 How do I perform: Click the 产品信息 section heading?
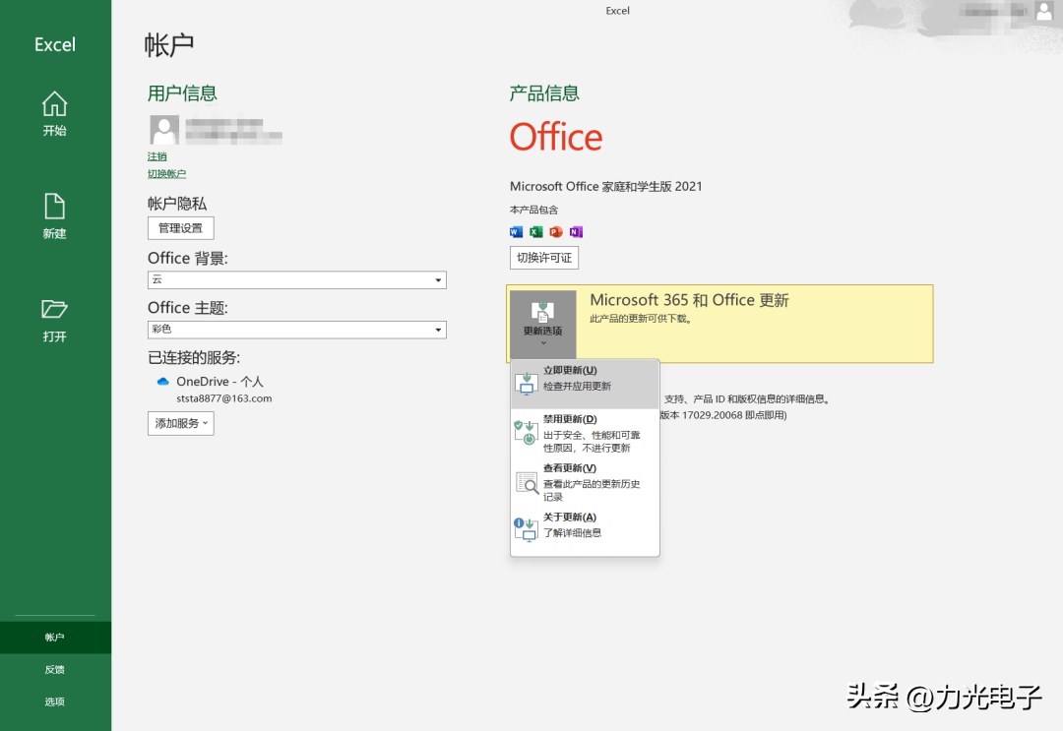(544, 93)
